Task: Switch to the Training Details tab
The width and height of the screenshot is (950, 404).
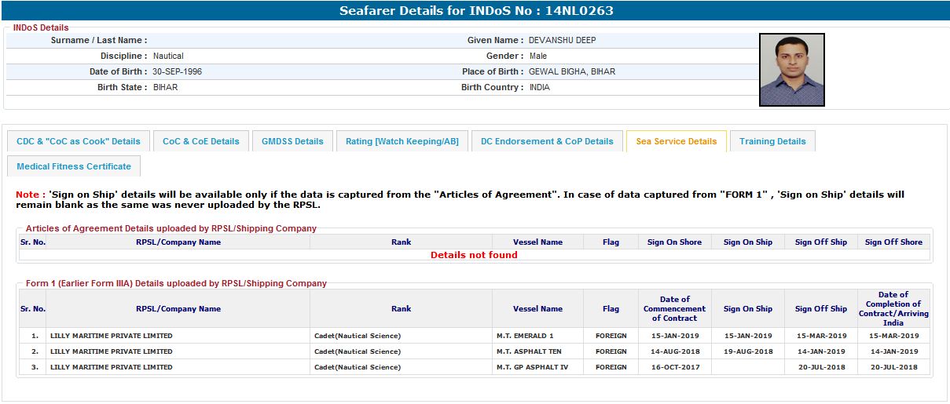Action: [x=772, y=141]
